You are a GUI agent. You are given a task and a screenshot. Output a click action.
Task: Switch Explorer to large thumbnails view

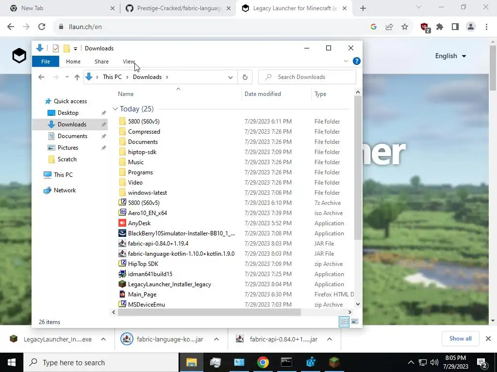pyautogui.click(x=355, y=322)
